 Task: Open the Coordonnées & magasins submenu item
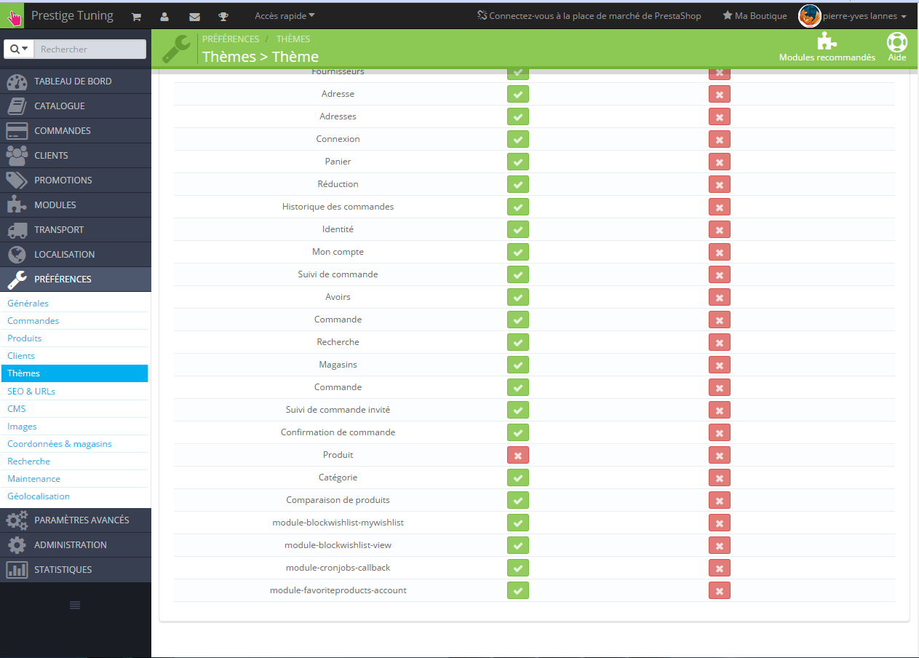(60, 444)
